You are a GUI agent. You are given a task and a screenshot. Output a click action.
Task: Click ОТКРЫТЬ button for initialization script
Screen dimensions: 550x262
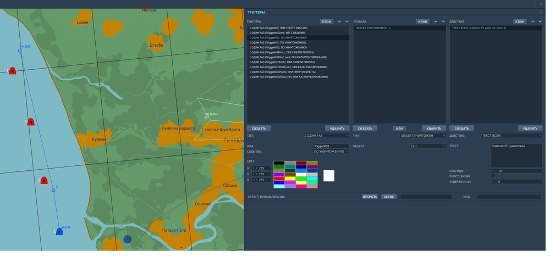(370, 197)
